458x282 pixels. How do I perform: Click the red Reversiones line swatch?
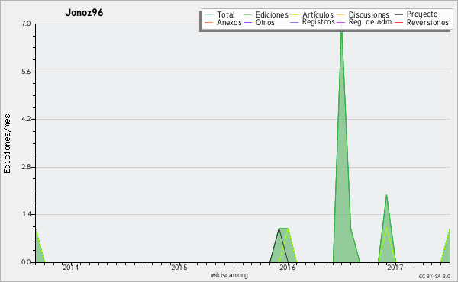point(398,22)
